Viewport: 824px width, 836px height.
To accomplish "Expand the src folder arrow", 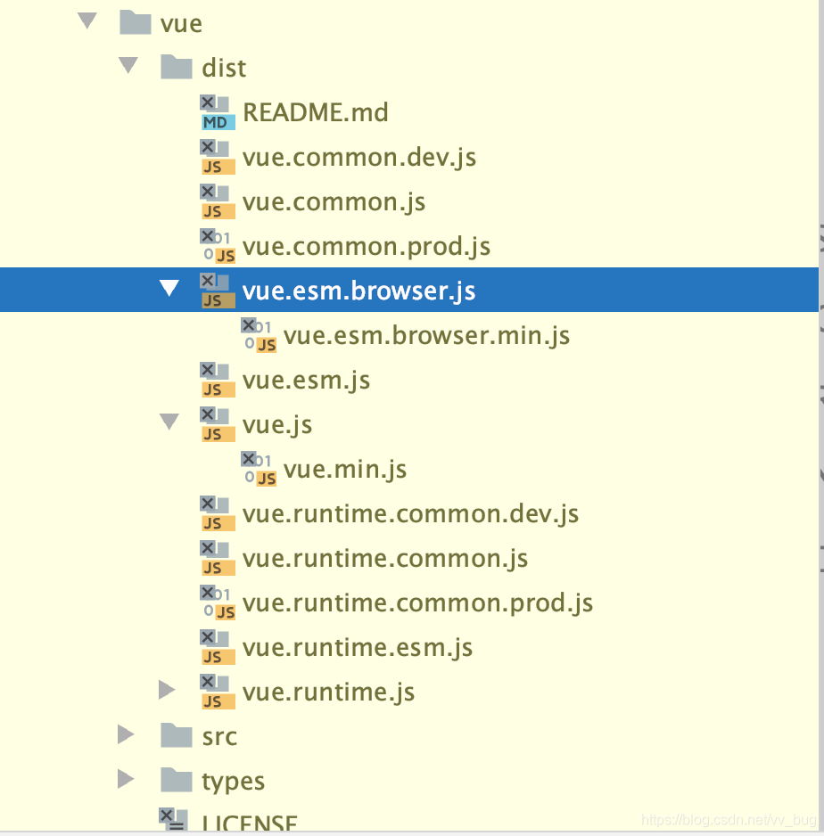I will pos(126,734).
